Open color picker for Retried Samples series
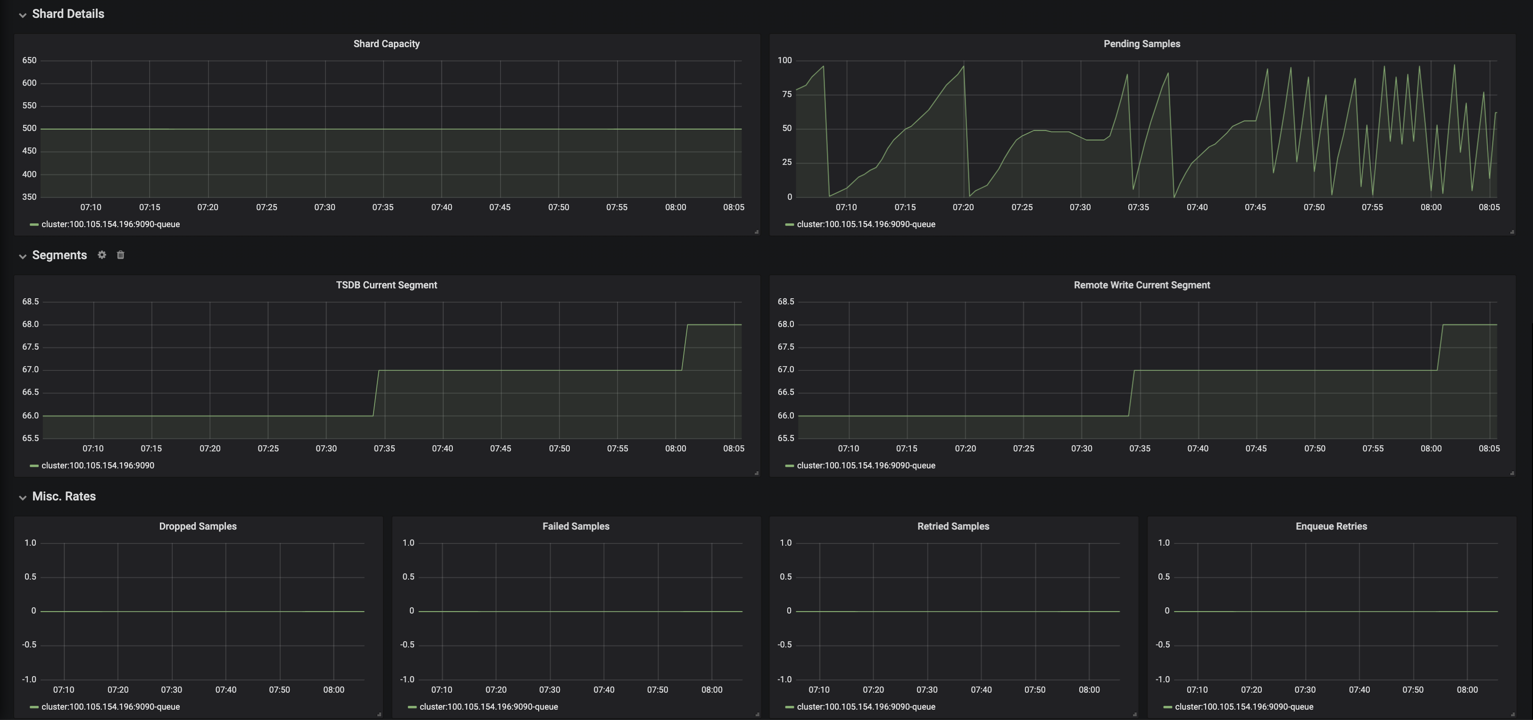The image size is (1533, 720). (790, 708)
